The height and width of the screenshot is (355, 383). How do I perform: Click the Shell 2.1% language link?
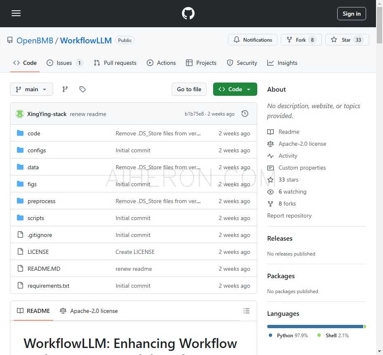pyautogui.click(x=333, y=336)
